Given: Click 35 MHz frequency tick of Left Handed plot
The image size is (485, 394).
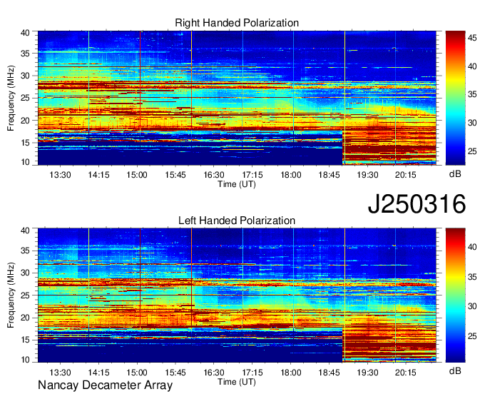Looking at the screenshot, I should click(x=25, y=251).
